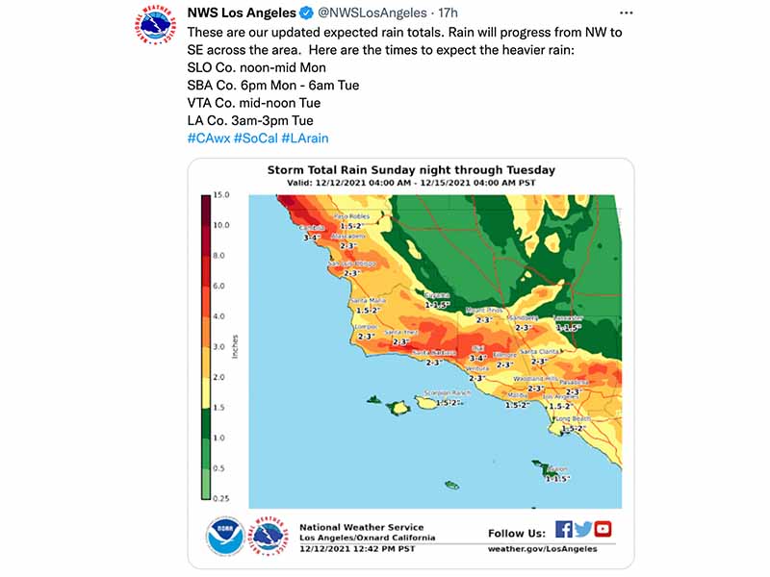
Task: Follow the #SoCal hashtag
Action: point(256,138)
